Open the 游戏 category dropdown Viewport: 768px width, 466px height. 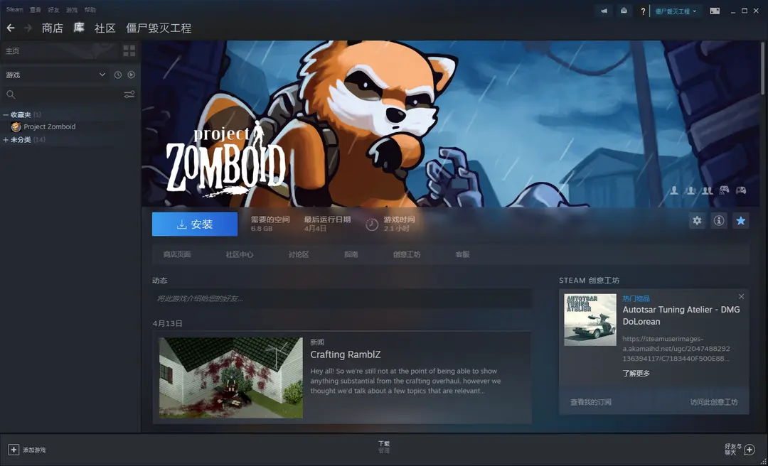coord(55,75)
